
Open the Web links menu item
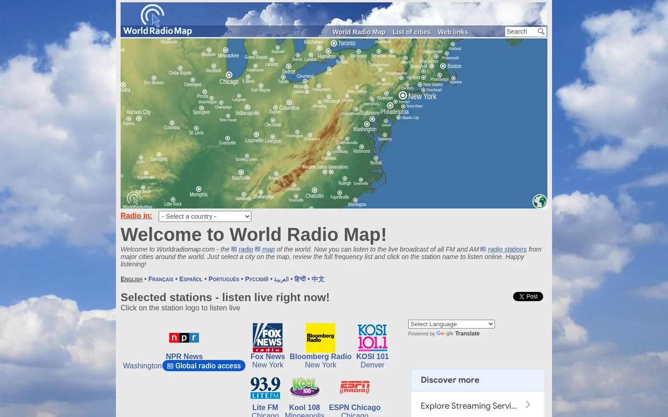pyautogui.click(x=453, y=32)
